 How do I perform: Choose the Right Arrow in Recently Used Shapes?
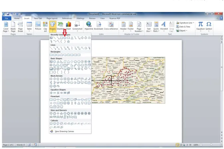82,38
